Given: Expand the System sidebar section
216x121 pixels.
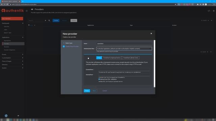Looking at the screenshot, I should point(12,68).
